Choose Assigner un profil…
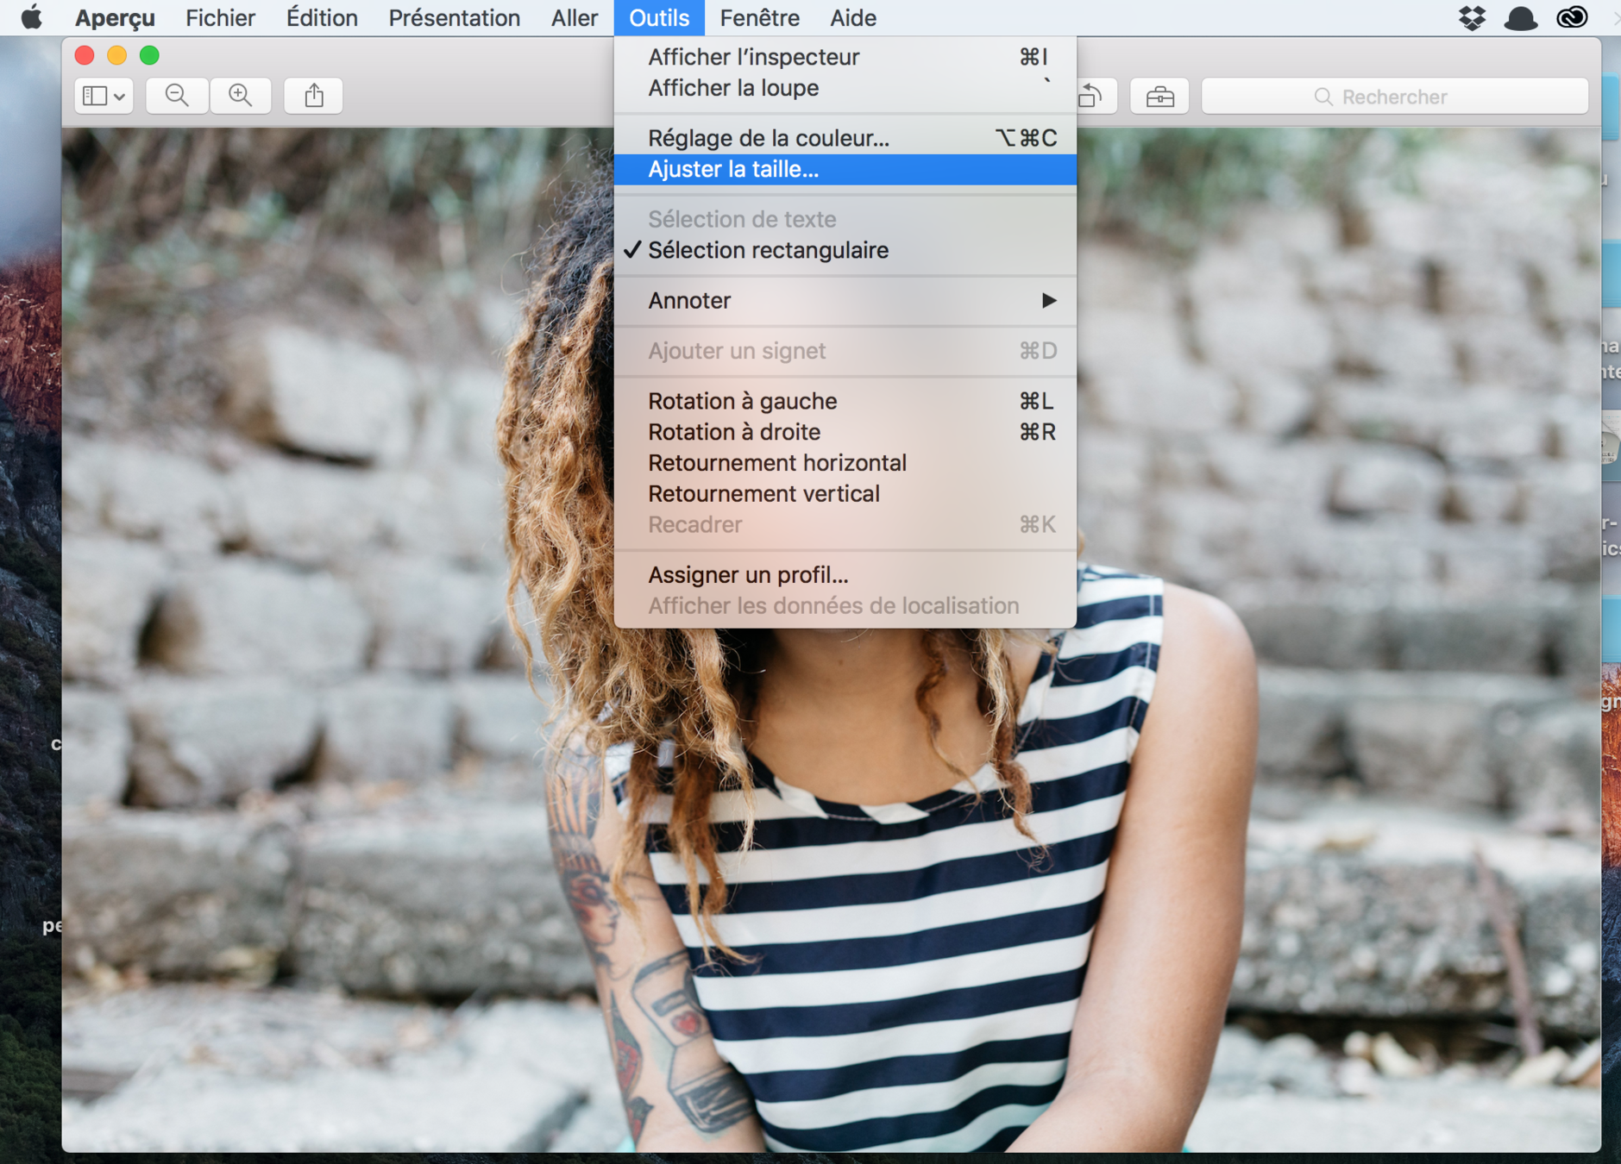 [845, 575]
